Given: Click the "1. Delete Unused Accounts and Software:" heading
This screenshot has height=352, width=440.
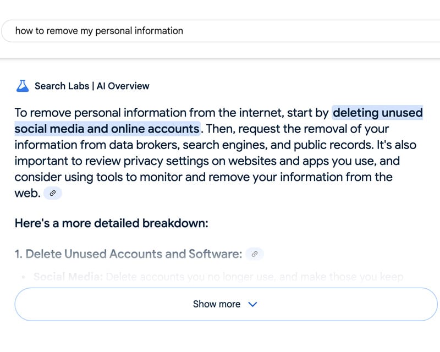Looking at the screenshot, I should point(128,254).
